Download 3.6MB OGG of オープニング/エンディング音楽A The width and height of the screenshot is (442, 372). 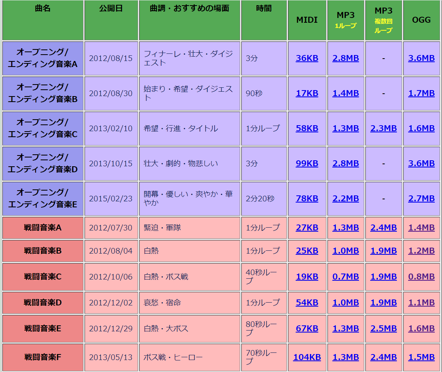421,58
